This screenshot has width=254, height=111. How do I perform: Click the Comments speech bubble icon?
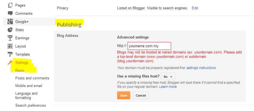(x=10, y=13)
